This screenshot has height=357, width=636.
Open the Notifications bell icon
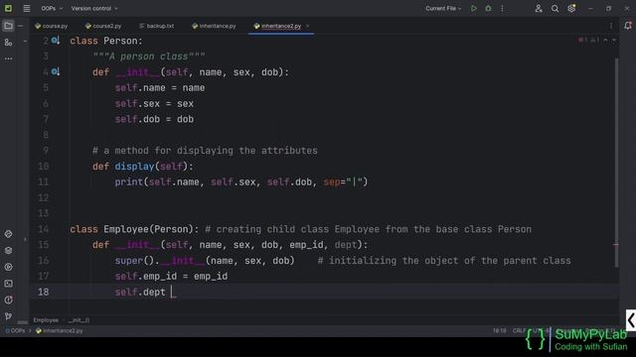pyautogui.click(x=628, y=26)
